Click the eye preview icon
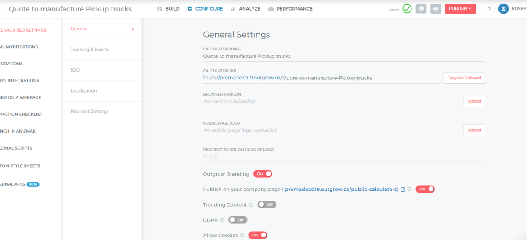 [436, 9]
